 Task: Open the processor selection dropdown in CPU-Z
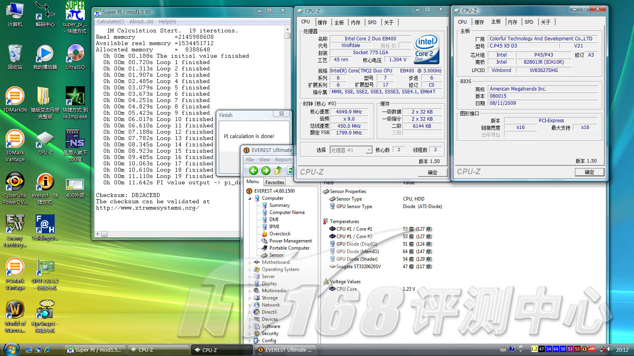point(369,150)
